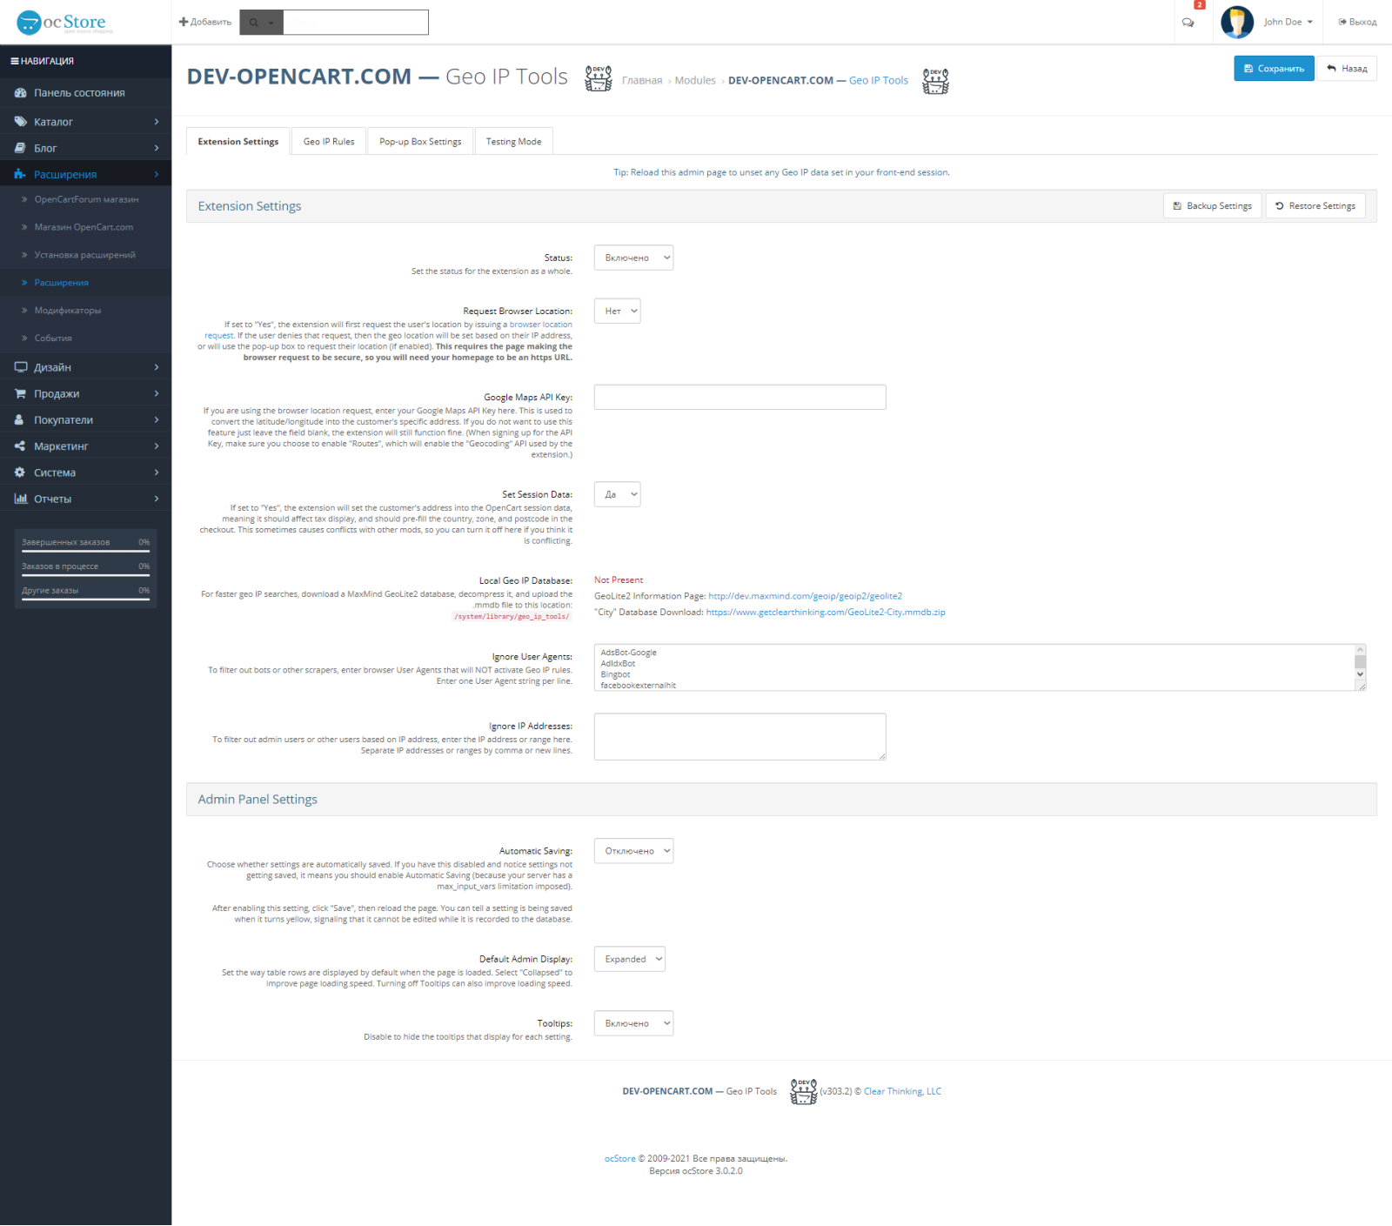1392x1226 pixels.
Task: Open GeoLite2 Information Page link
Action: (805, 596)
